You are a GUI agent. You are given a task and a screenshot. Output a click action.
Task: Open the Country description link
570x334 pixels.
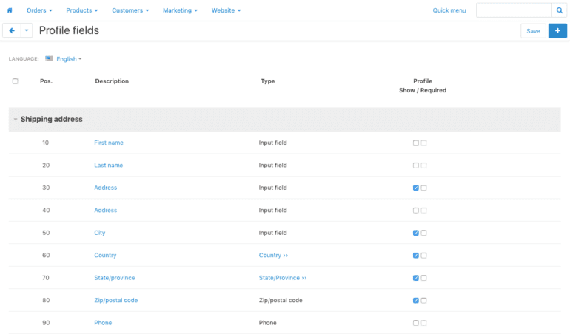click(105, 255)
